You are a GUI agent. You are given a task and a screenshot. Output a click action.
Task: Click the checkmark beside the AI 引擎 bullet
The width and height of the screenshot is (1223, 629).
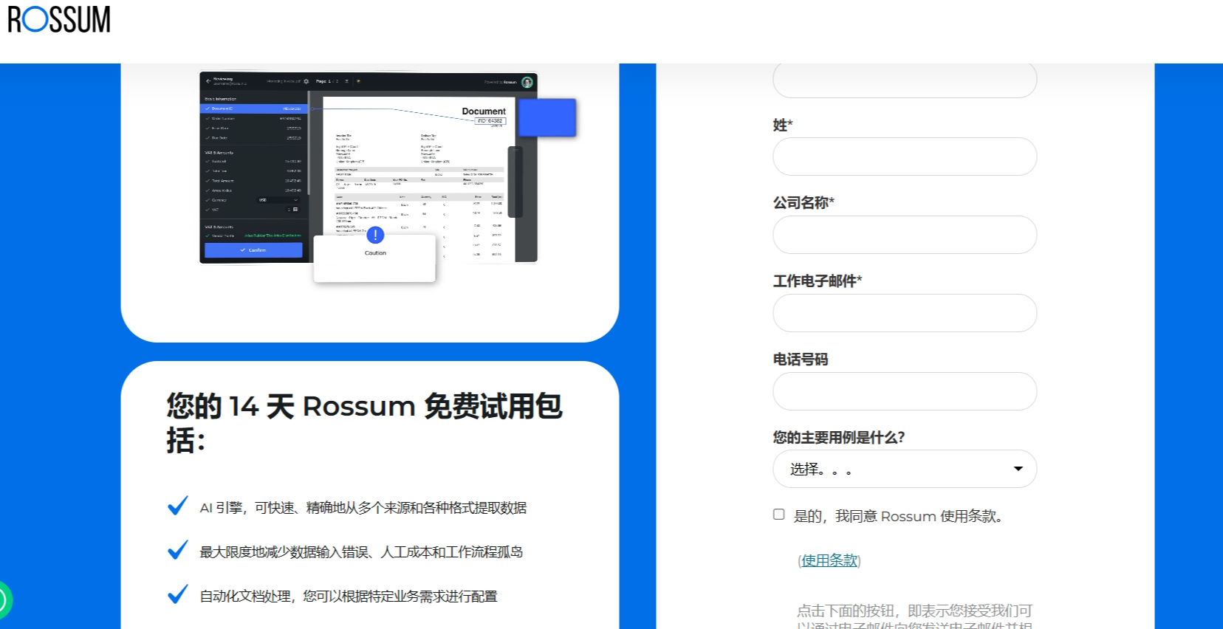tap(178, 506)
